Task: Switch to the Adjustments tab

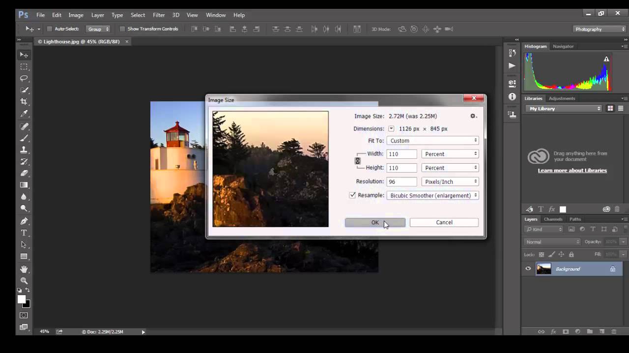Action: [562, 98]
